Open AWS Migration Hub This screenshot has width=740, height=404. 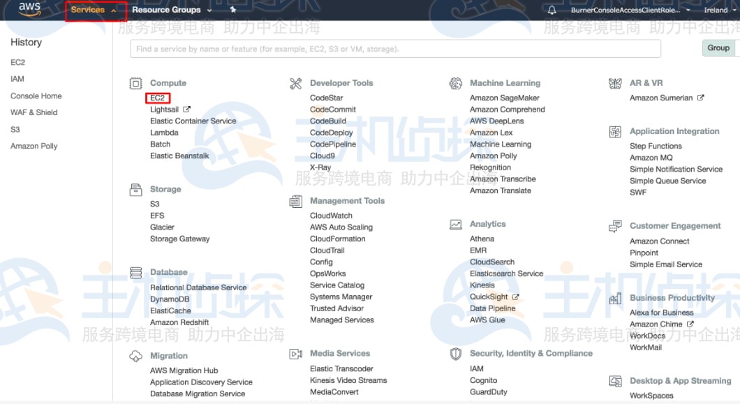[x=184, y=371]
